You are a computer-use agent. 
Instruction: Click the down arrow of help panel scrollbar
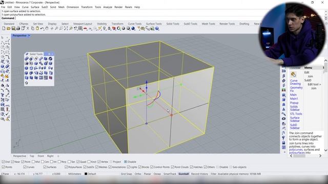326,150
